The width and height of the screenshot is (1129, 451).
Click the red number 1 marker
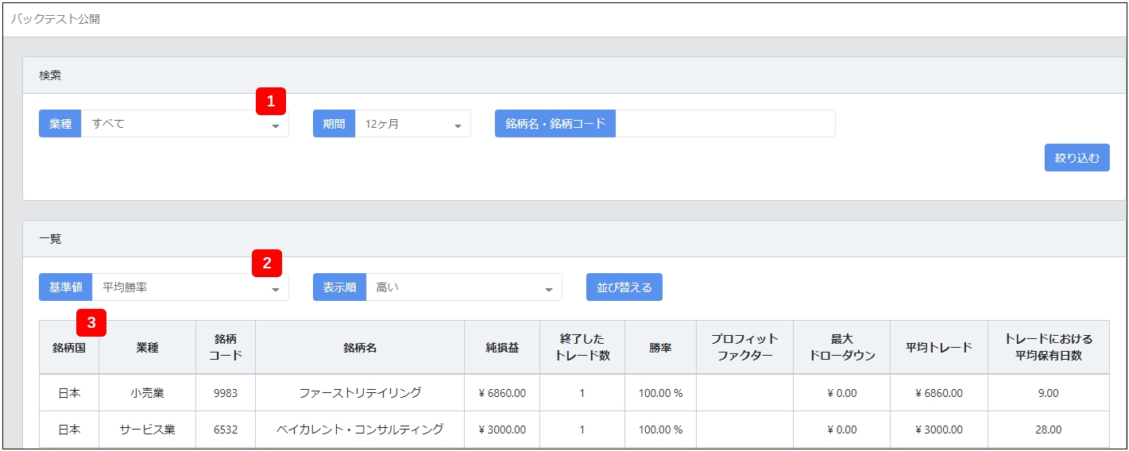pos(271,101)
